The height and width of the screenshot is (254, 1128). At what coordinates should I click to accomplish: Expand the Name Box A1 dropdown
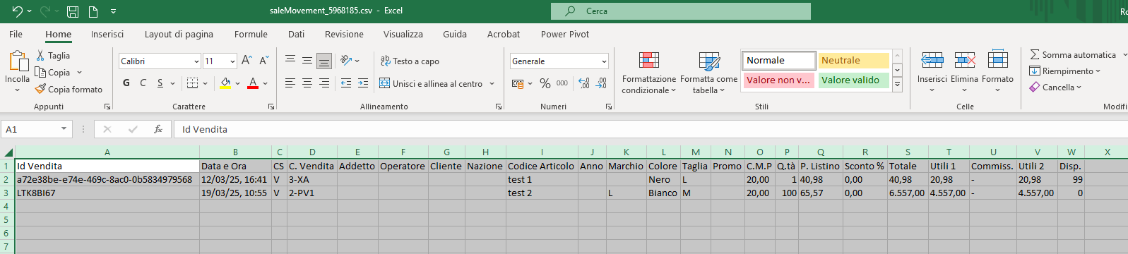click(x=64, y=129)
